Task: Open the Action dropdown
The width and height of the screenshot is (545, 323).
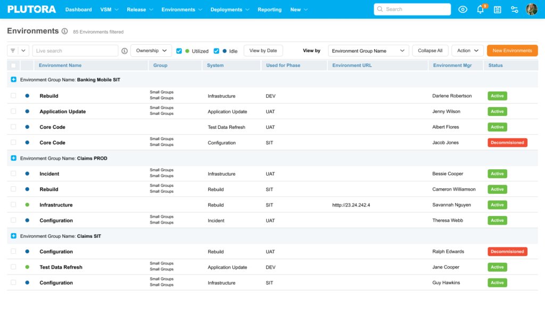Action: (467, 51)
